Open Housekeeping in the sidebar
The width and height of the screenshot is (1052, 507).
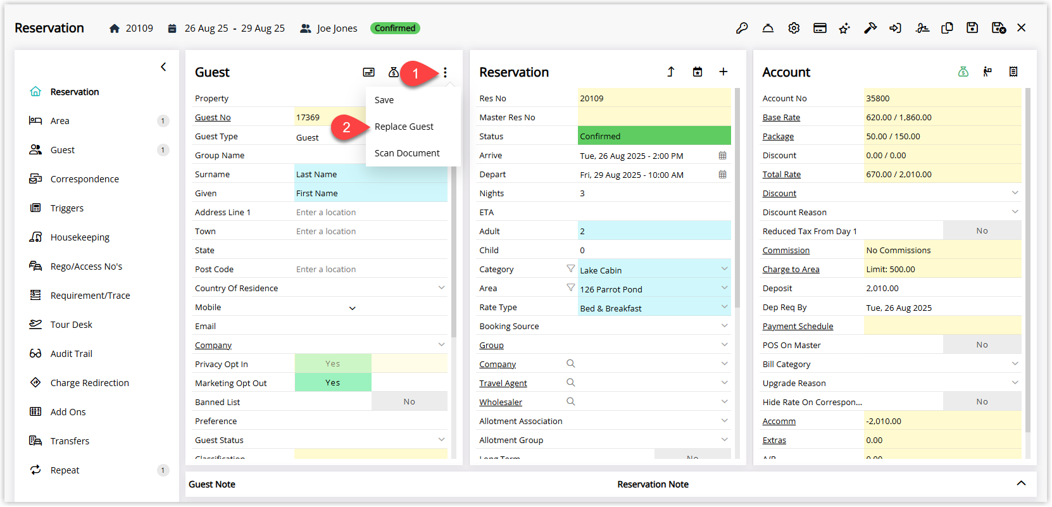pos(80,237)
